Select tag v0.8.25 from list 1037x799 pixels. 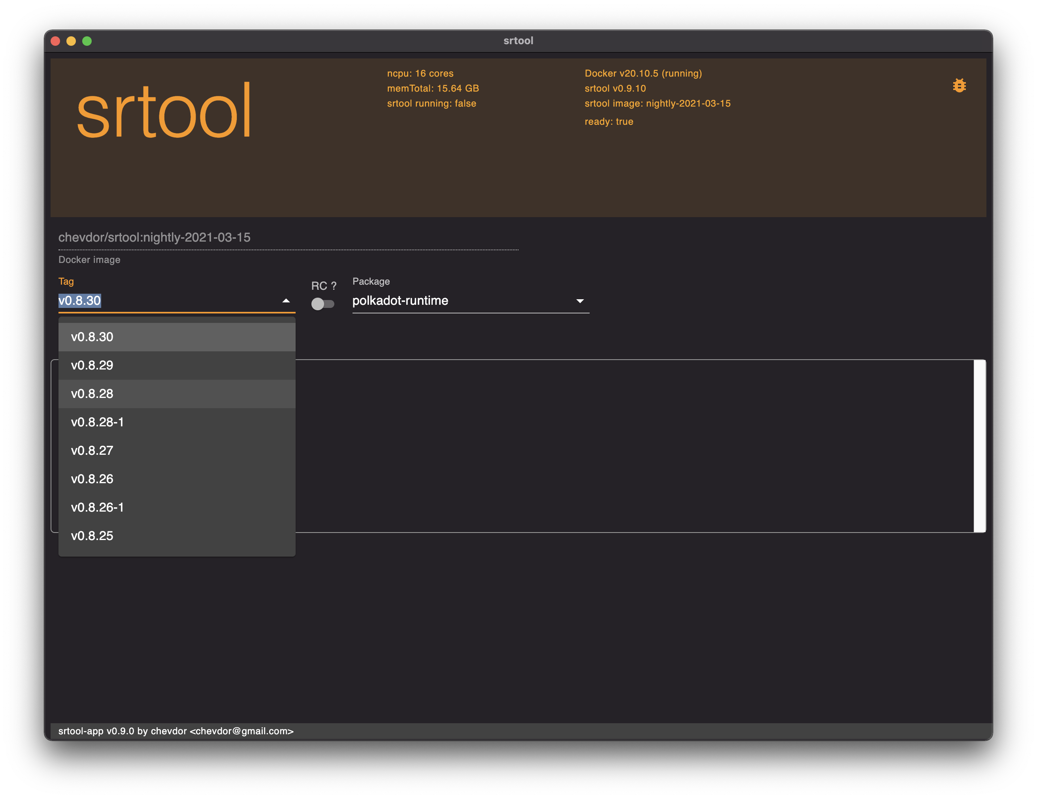click(177, 536)
